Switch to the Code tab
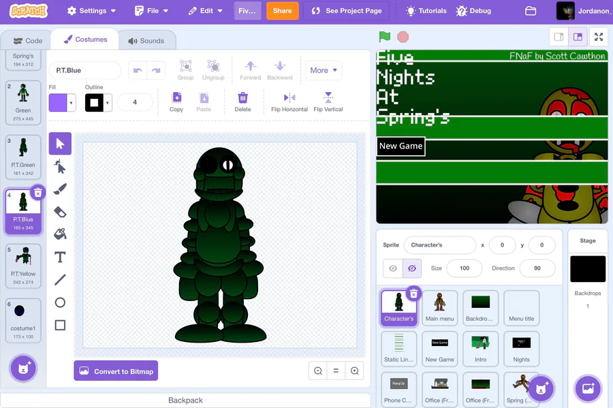The image size is (613, 408). (27, 41)
